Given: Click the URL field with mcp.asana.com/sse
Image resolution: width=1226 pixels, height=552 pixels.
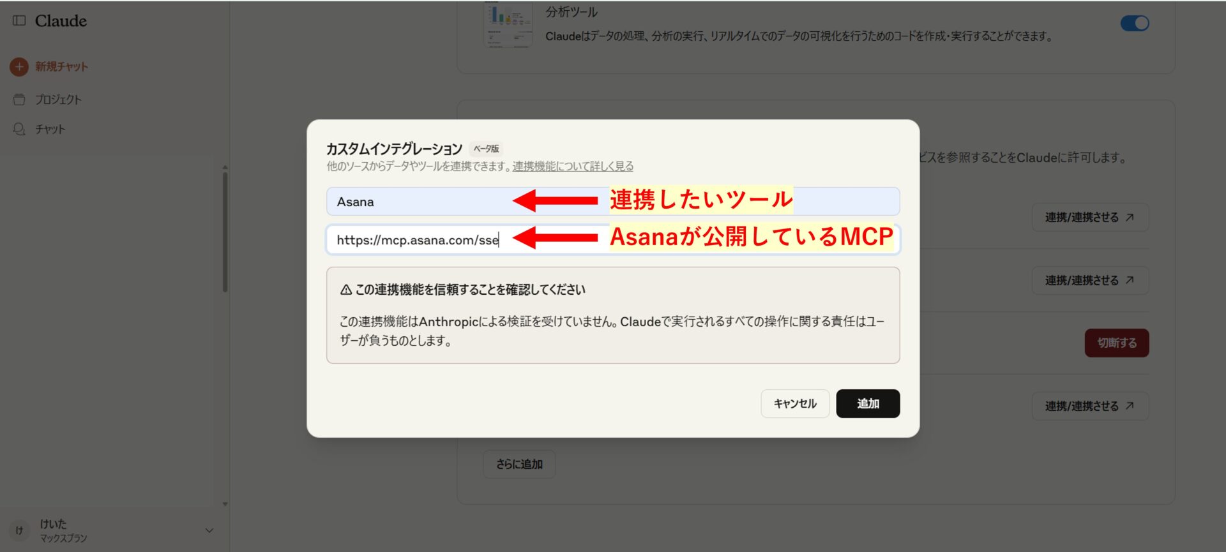Looking at the screenshot, I should pyautogui.click(x=613, y=240).
